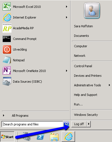Open Devices and Printers

tap(88, 76)
